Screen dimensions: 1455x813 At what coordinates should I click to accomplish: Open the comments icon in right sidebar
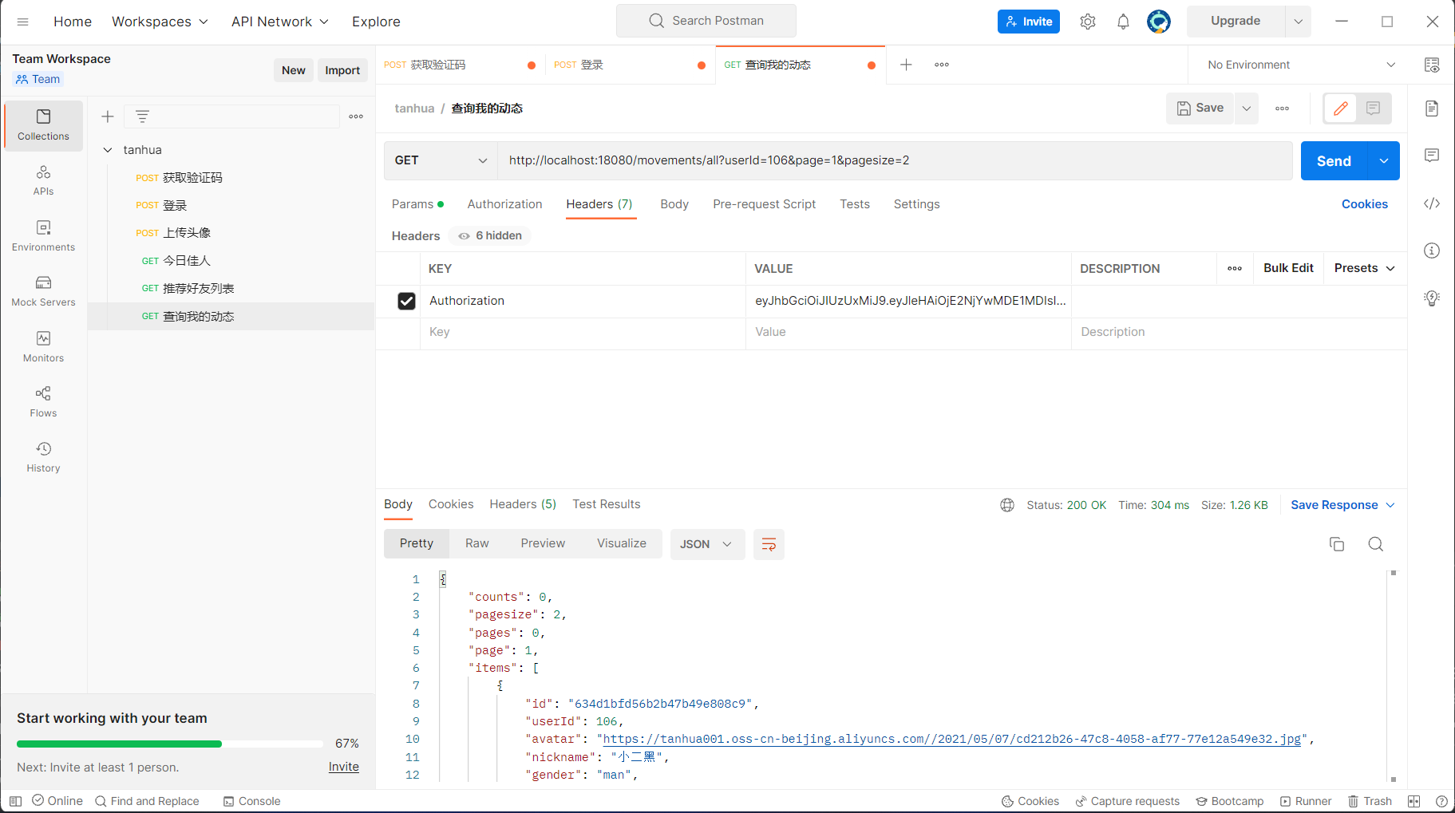(x=1432, y=156)
